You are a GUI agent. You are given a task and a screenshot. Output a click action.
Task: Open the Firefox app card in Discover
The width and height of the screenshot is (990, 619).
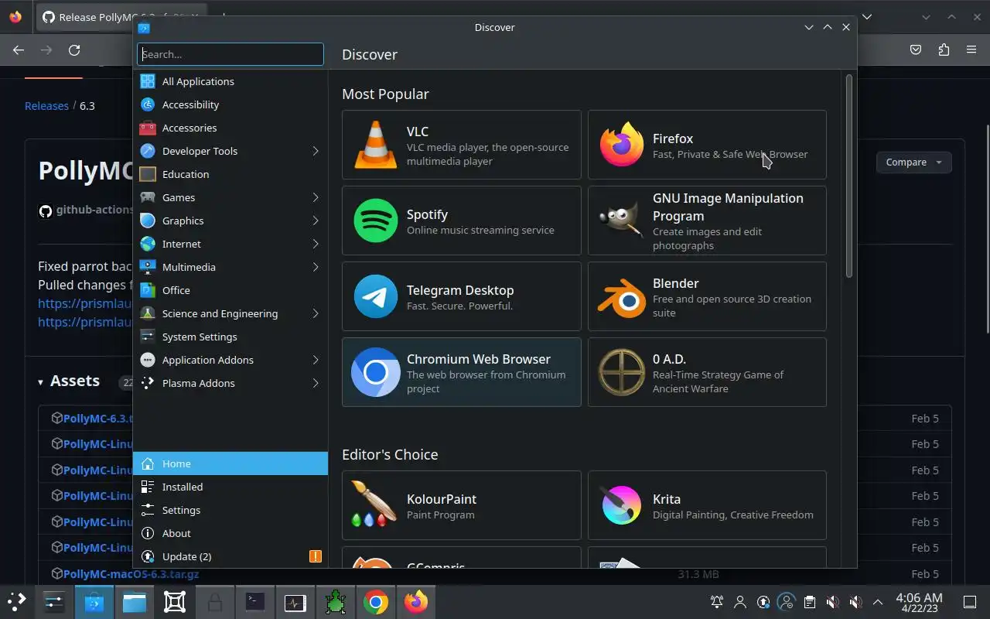tap(707, 145)
